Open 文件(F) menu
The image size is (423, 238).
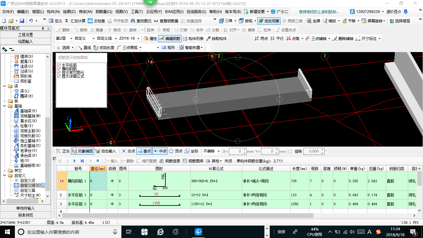pos(8,12)
